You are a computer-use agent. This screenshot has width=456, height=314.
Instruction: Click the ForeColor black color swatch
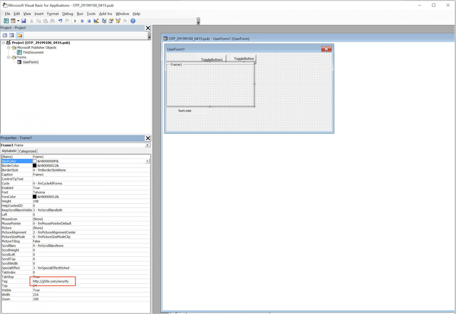[x=35, y=197]
